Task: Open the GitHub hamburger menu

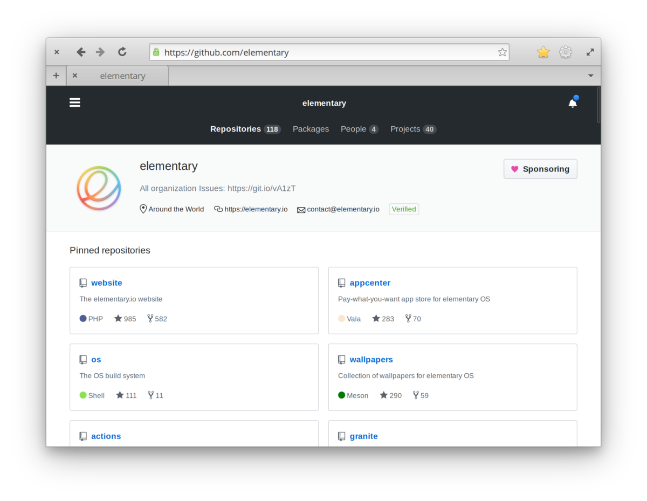Action: pos(75,102)
